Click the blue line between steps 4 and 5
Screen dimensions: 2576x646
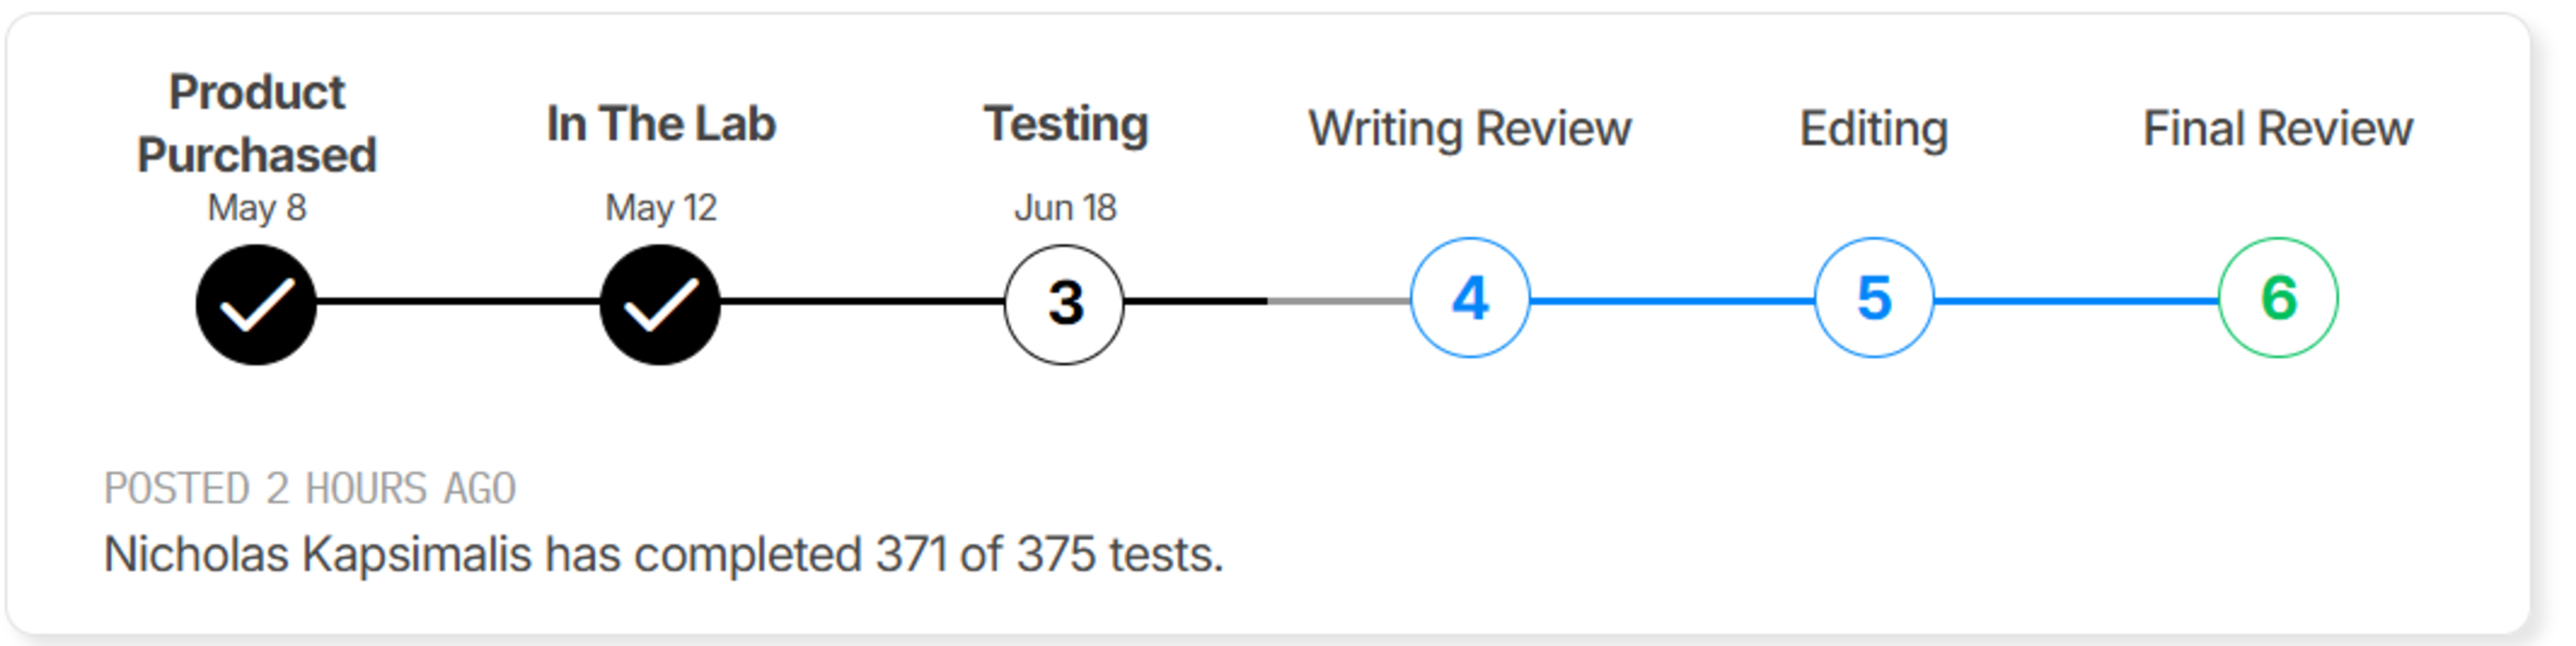click(x=1671, y=300)
